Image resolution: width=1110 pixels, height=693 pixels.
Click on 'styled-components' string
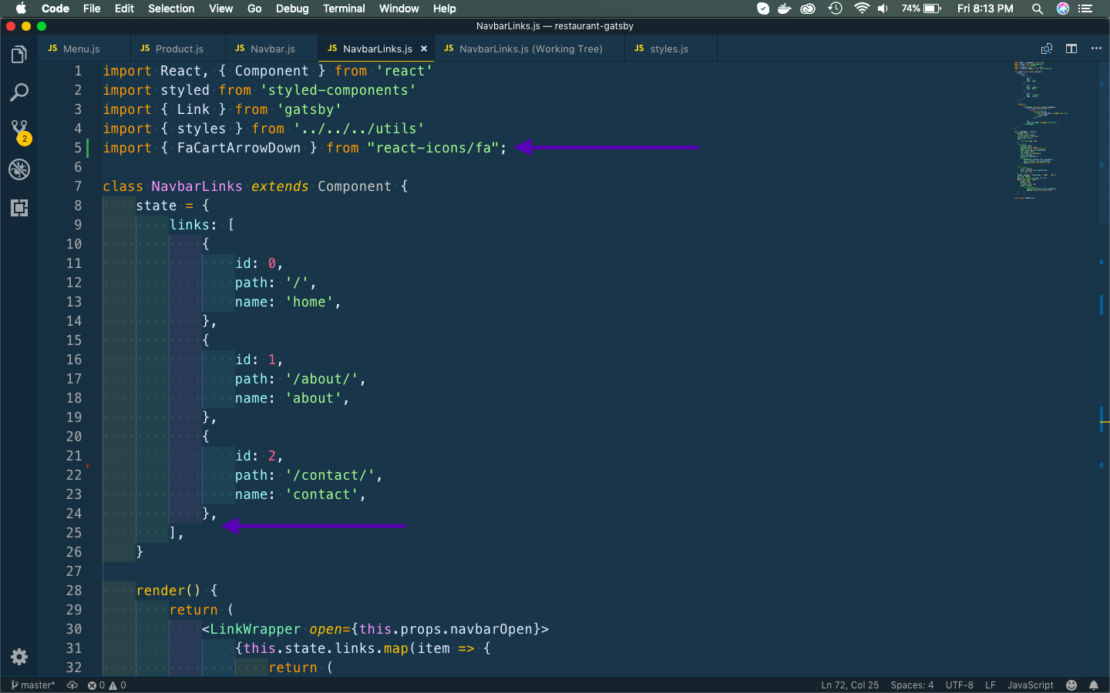pyautogui.click(x=338, y=90)
